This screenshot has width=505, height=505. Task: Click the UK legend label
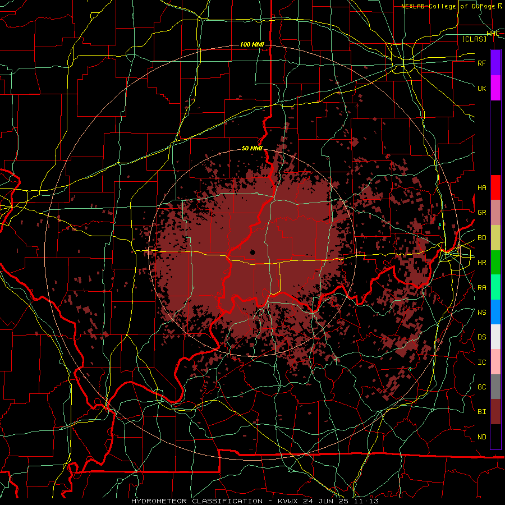pos(482,88)
